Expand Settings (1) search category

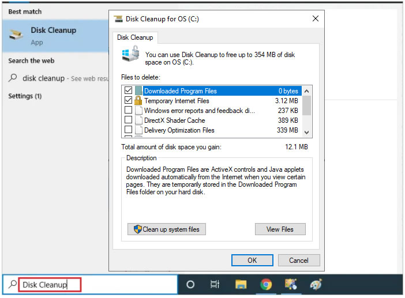(x=25, y=96)
